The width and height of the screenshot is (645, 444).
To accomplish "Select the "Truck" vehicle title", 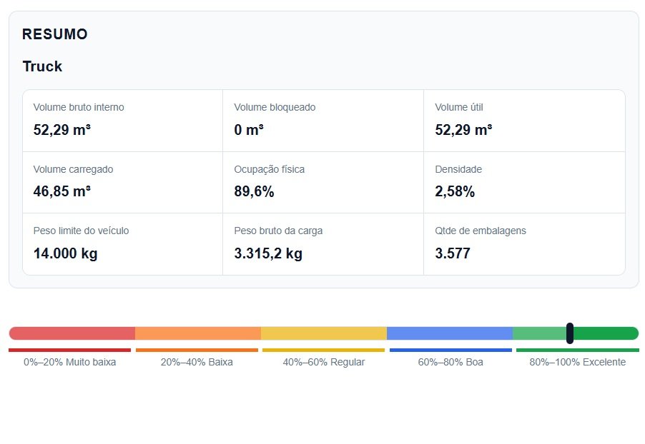I will 42,66.
